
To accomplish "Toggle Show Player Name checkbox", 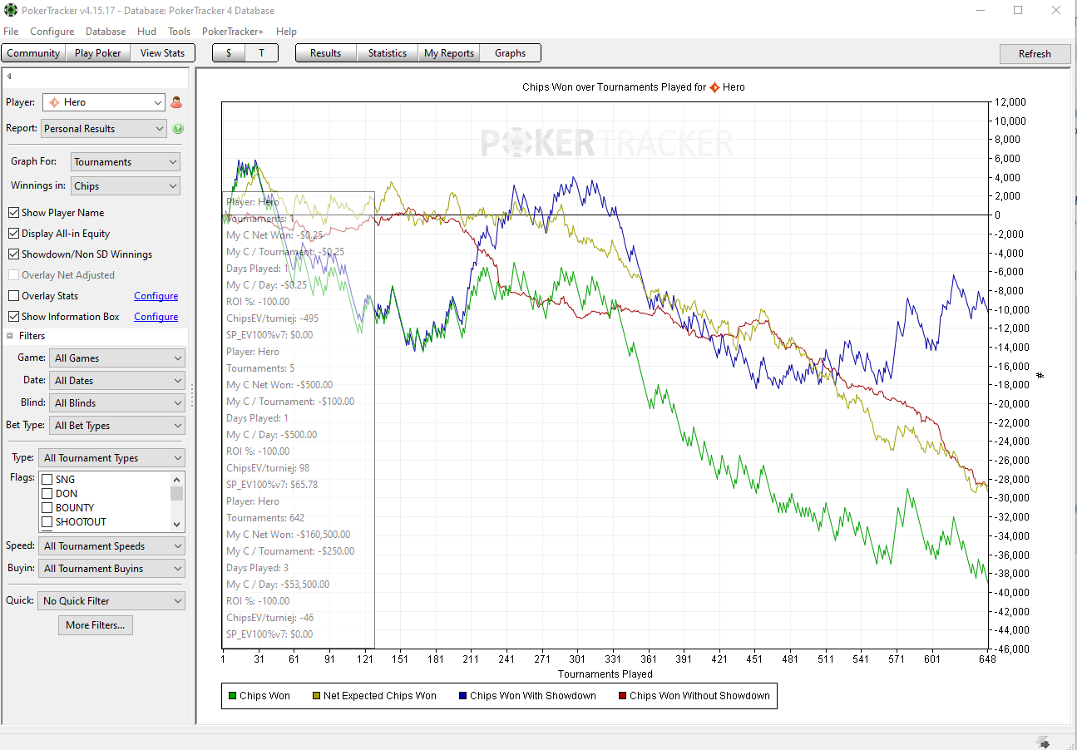I will click(x=13, y=213).
